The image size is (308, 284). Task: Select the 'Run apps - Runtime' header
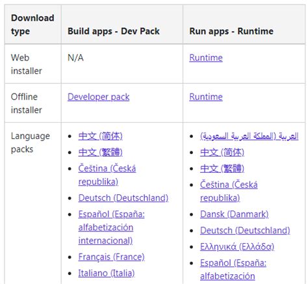click(231, 31)
